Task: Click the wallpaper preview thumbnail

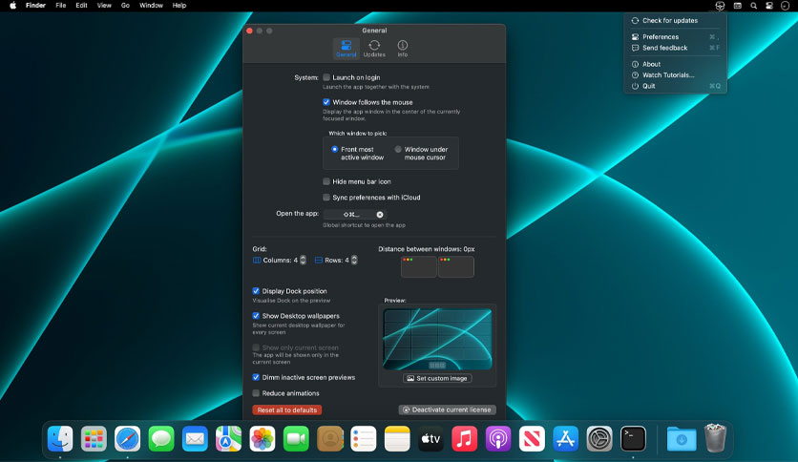Action: coord(437,339)
